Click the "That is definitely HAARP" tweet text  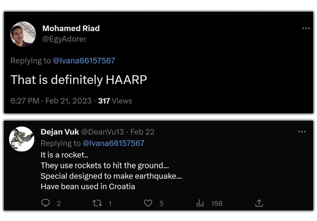[79, 80]
